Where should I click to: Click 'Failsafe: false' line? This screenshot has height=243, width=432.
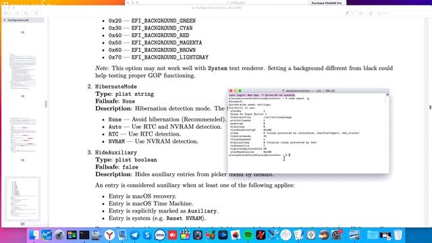pos(117,167)
